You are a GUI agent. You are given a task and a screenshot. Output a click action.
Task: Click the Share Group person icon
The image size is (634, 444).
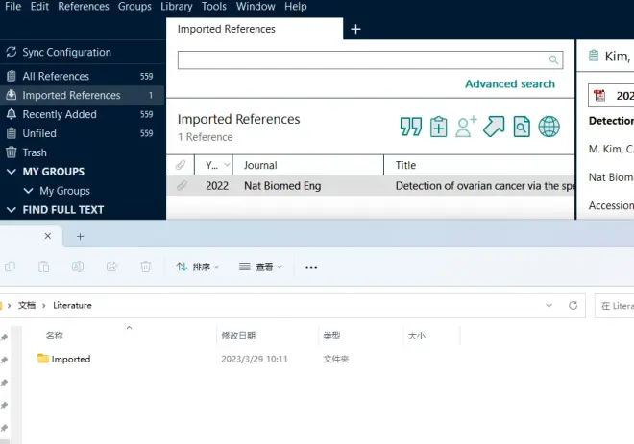tap(467, 127)
